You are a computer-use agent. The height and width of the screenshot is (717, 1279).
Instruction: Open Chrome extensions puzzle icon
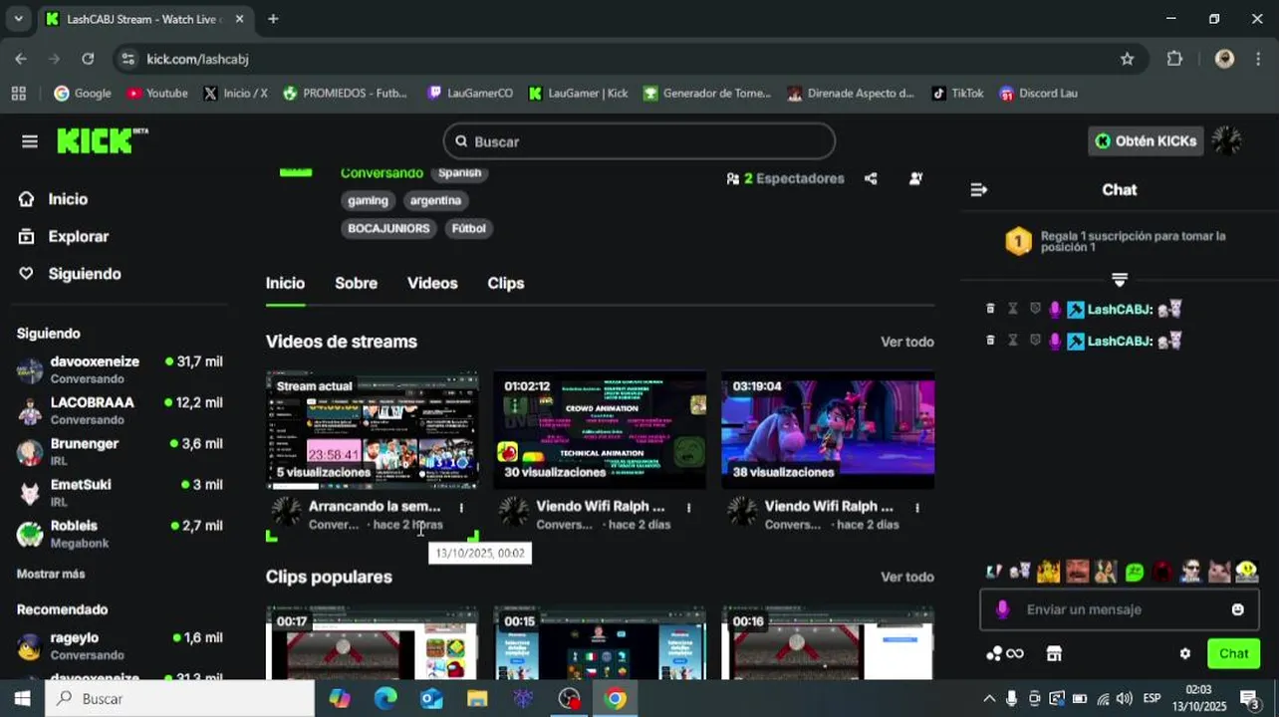pos(1174,59)
